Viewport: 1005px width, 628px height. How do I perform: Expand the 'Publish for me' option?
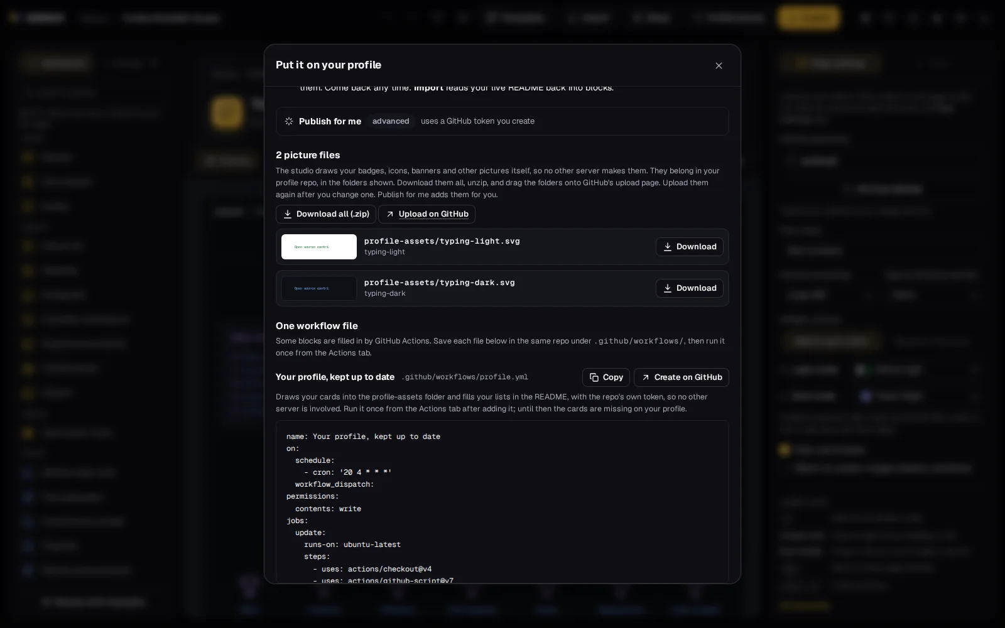click(x=502, y=121)
